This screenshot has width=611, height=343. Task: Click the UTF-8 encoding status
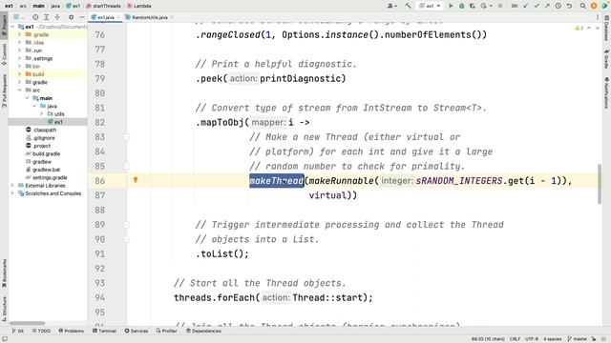click(x=532, y=339)
